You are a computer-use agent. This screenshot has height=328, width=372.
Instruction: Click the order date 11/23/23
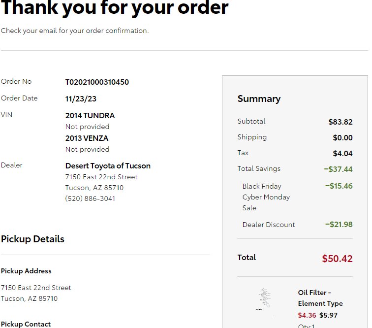81,99
